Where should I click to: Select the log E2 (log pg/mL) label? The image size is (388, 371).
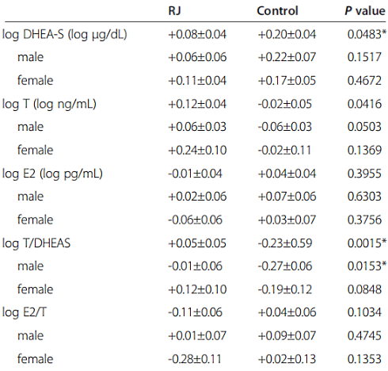52,174
